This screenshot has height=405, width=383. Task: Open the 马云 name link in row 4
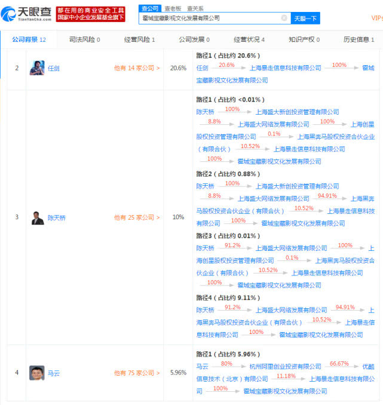pyautogui.click(x=54, y=373)
